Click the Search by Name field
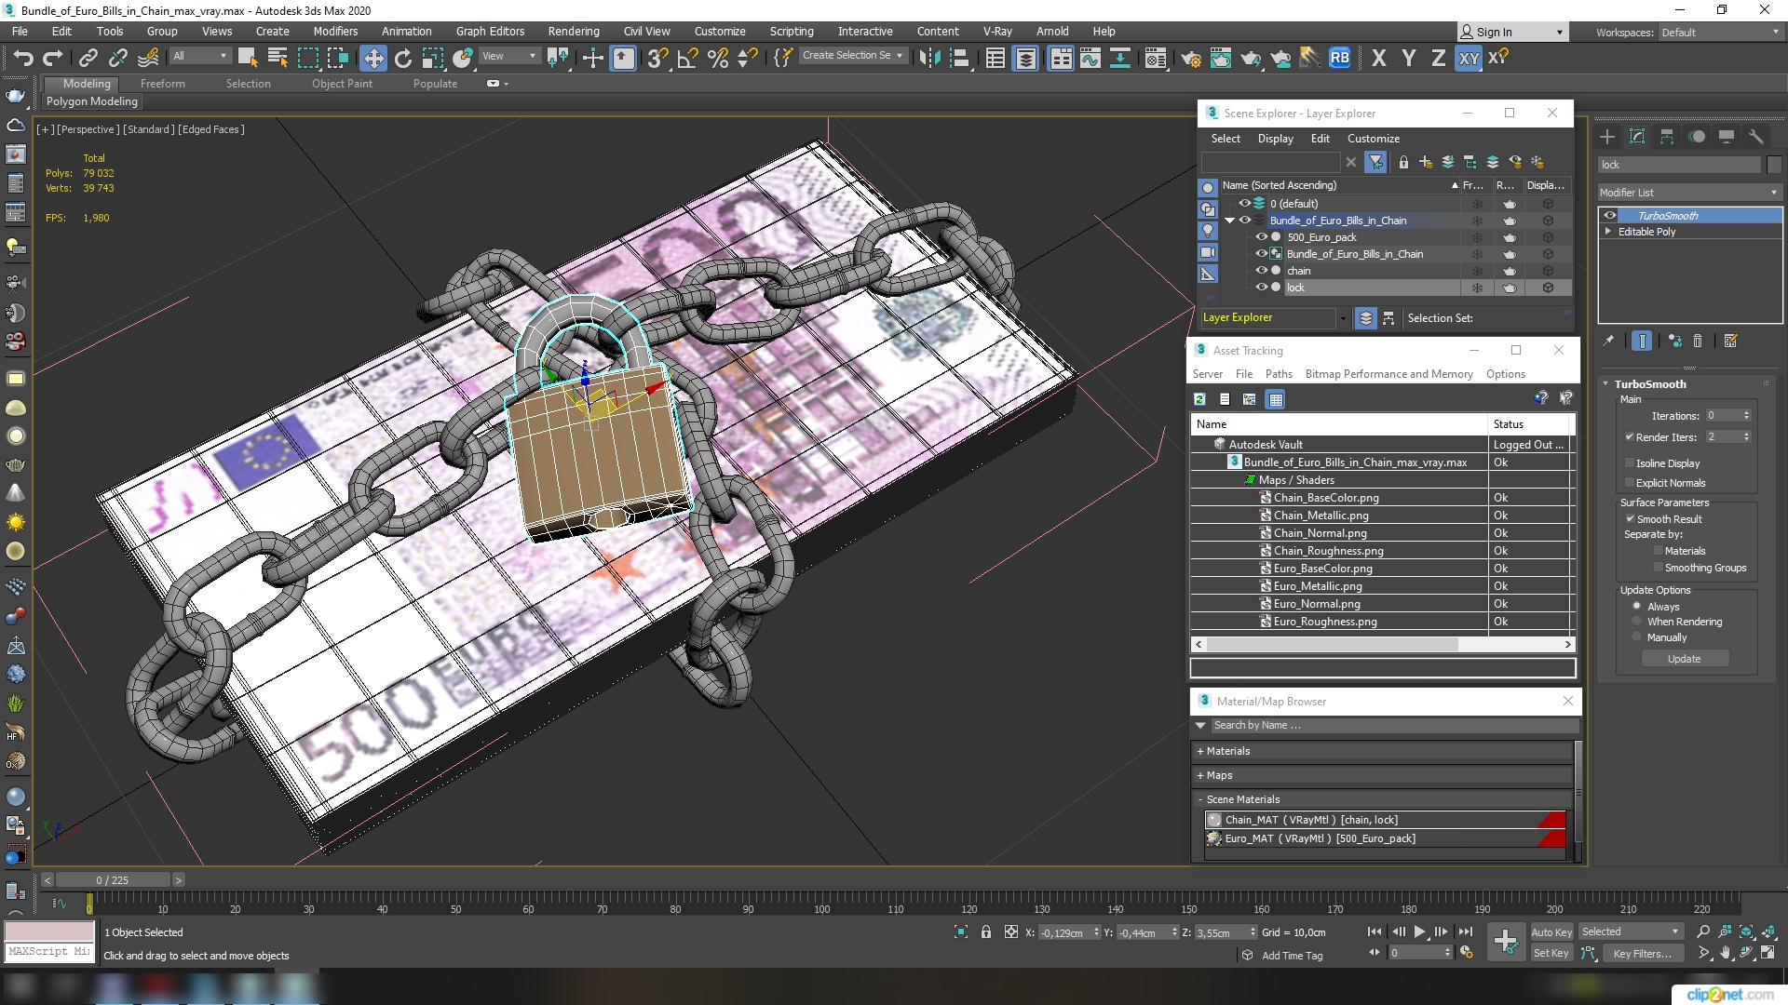The height and width of the screenshot is (1005, 1788). pos(1392,725)
